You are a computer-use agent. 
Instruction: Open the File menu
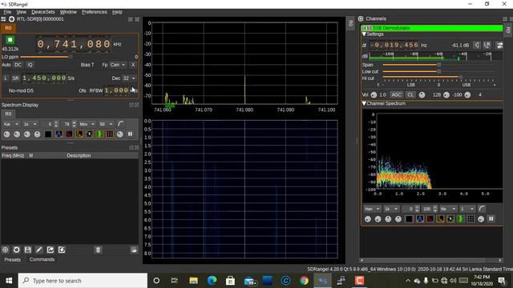coord(7,12)
